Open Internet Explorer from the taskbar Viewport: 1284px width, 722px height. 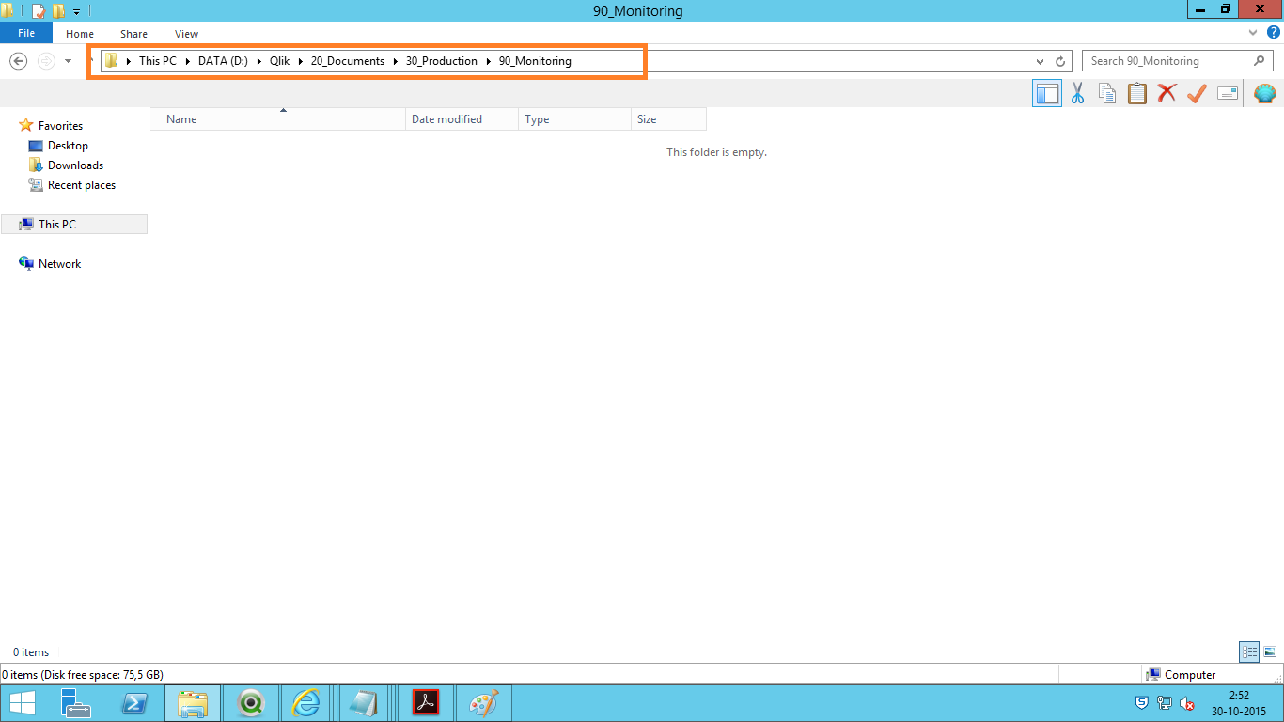[307, 703]
